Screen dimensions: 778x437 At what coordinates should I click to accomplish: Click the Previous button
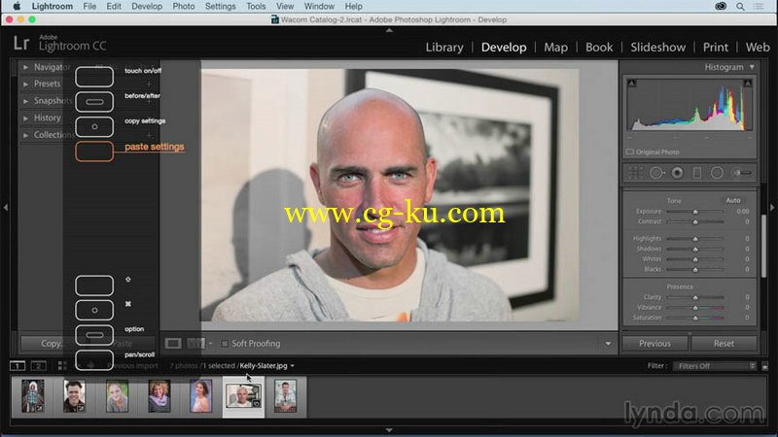click(x=654, y=344)
